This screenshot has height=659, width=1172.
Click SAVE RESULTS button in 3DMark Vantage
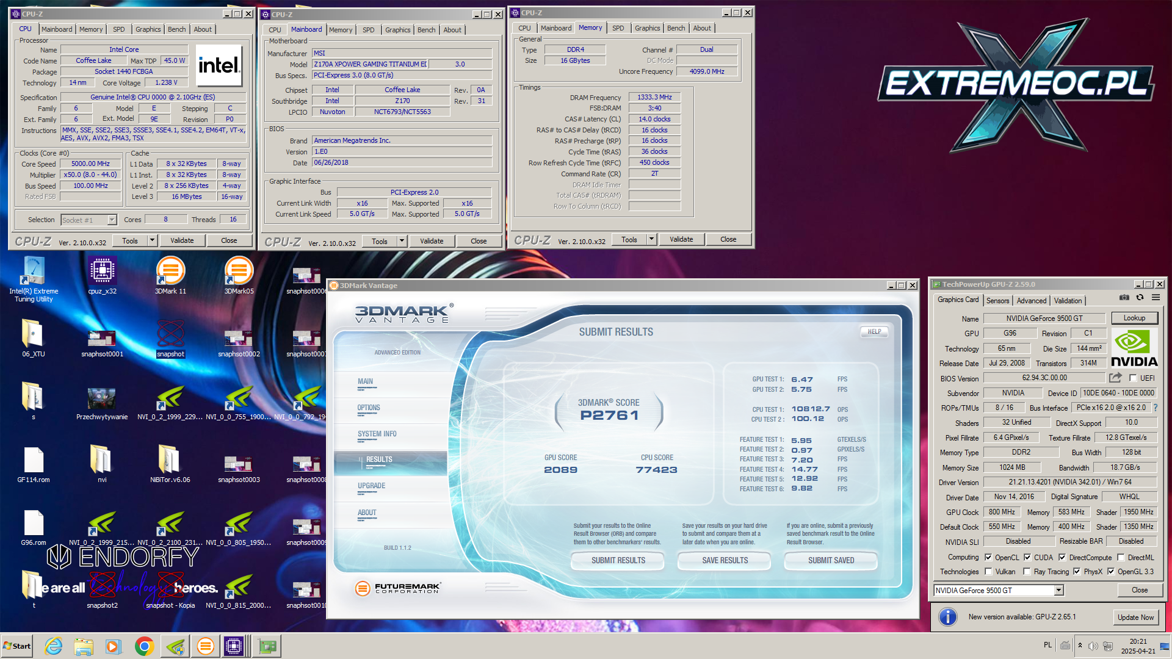coord(725,560)
